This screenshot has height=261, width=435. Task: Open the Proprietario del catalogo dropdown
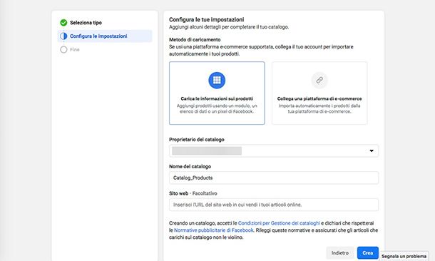pos(274,151)
